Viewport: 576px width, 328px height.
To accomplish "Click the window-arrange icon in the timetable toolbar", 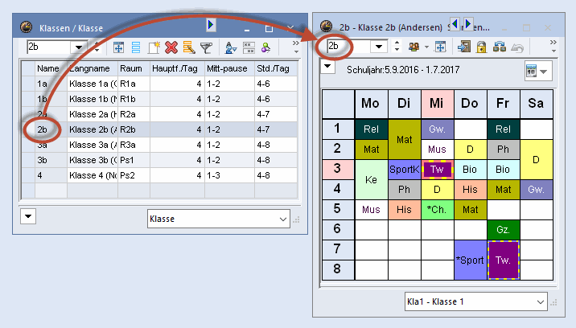I will point(440,47).
